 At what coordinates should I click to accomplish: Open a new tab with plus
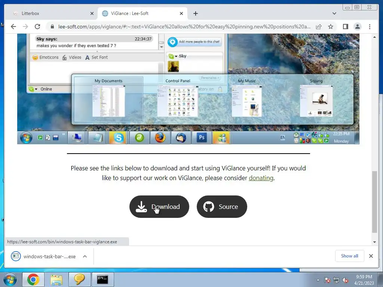pyautogui.click(x=195, y=13)
